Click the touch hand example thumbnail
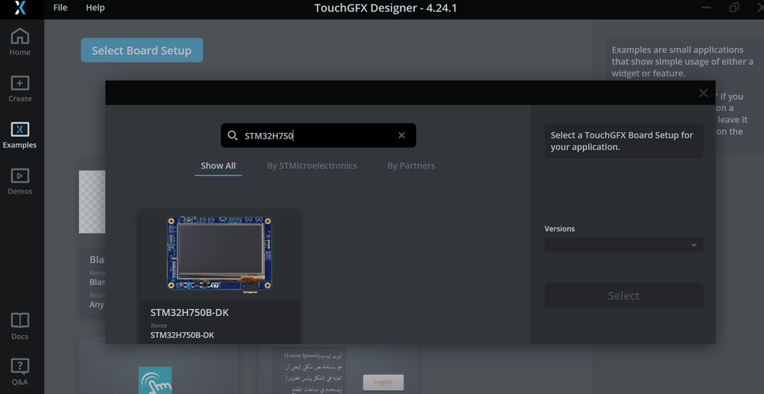 pyautogui.click(x=155, y=380)
